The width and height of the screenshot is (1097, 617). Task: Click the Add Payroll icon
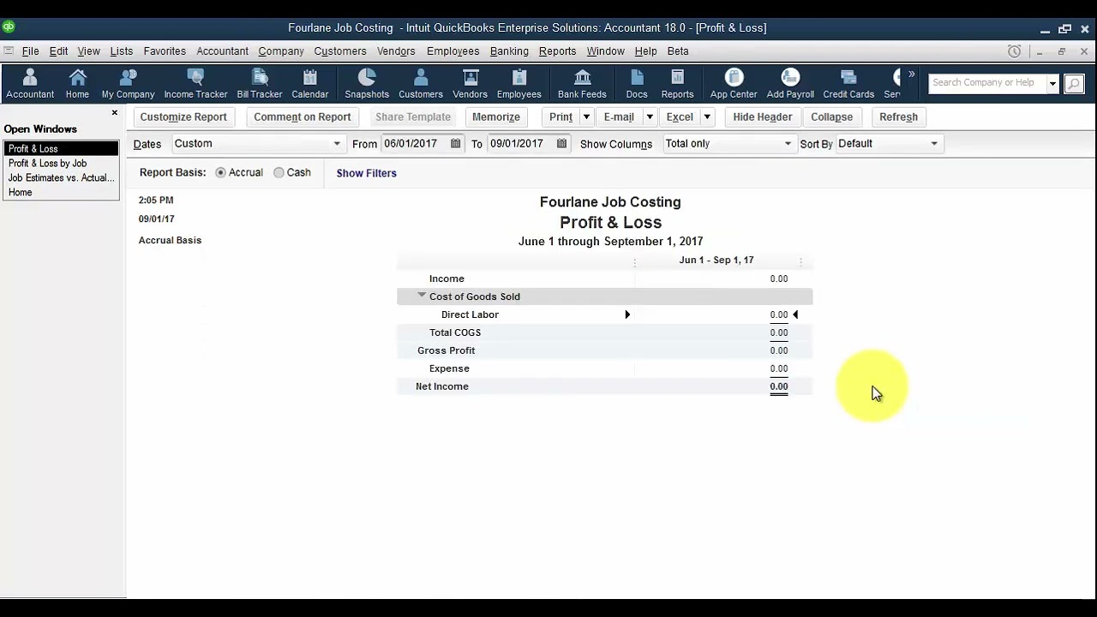point(790,84)
